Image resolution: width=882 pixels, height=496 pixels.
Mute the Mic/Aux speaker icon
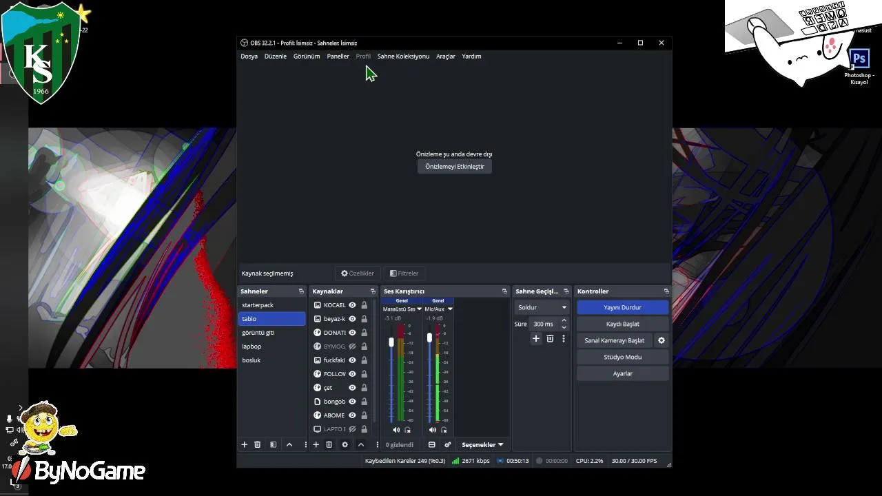point(433,430)
